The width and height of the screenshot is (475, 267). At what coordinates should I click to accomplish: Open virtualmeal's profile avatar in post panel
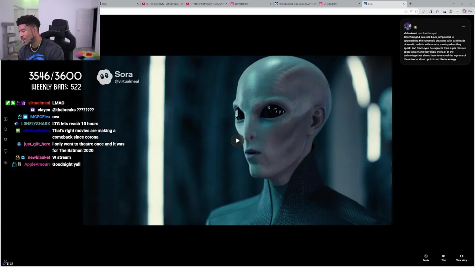(x=407, y=26)
